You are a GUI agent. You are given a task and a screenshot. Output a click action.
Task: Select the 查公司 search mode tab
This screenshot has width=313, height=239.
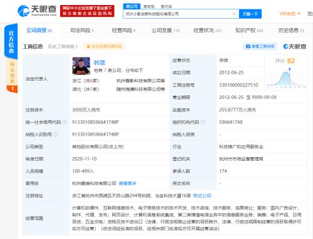(131, 6)
